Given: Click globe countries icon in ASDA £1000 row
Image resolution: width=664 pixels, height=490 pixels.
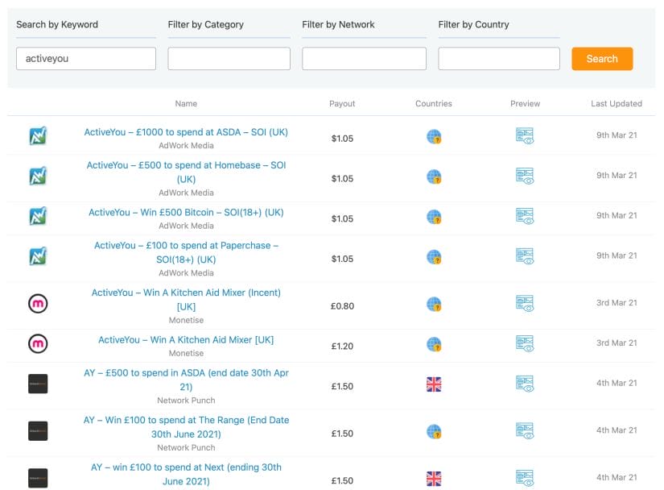Looking at the screenshot, I should click(434, 136).
